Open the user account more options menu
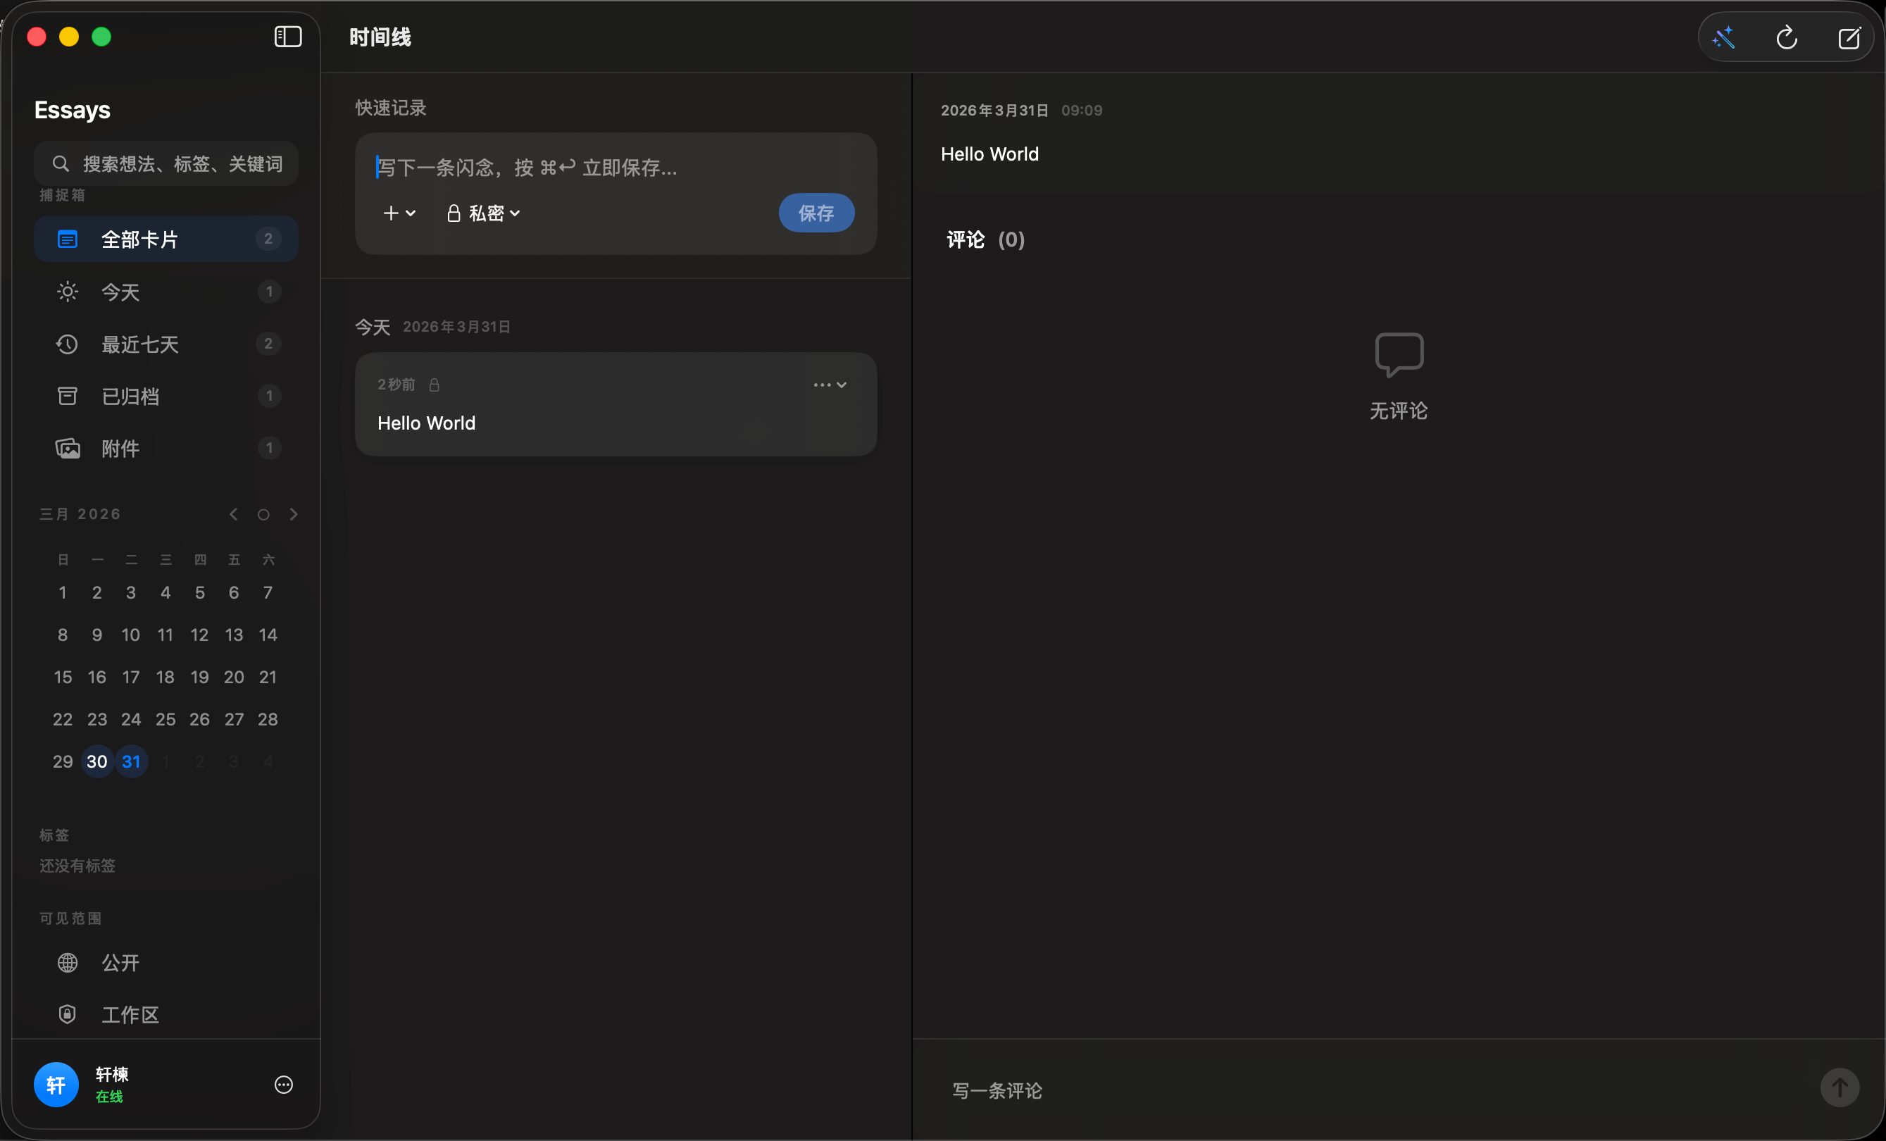Screen dimensions: 1886x1141 click(283, 1085)
